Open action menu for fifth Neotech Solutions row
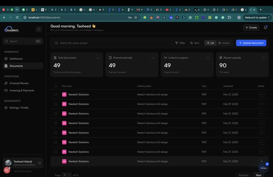The image size is (273, 177). click(x=262, y=133)
